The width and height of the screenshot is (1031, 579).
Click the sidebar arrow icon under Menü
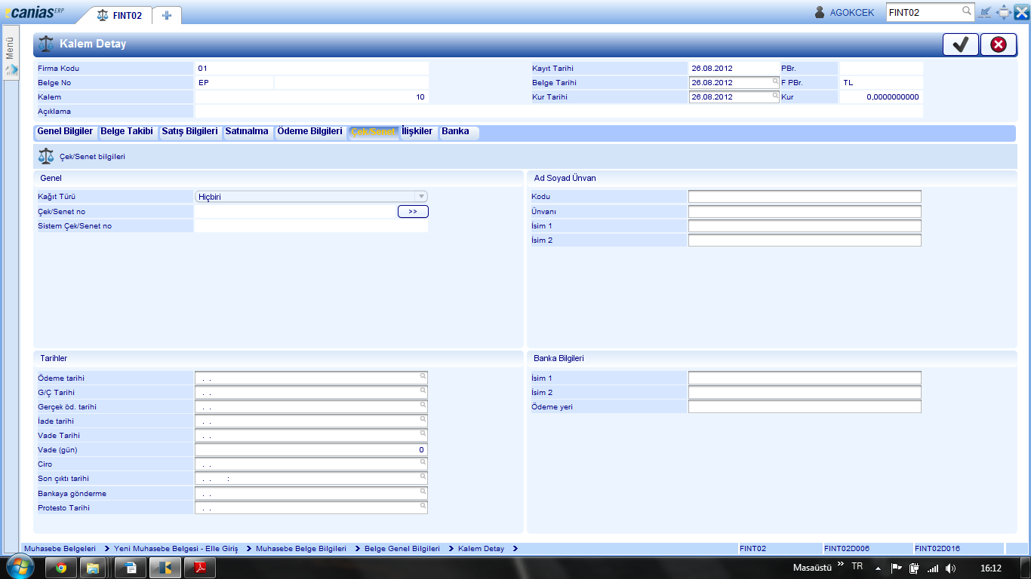click(11, 69)
